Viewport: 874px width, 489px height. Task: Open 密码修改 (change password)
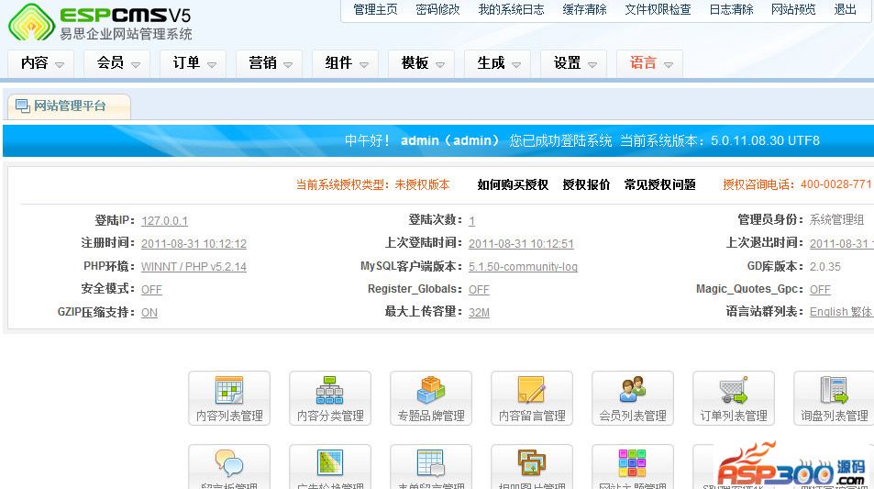click(437, 9)
